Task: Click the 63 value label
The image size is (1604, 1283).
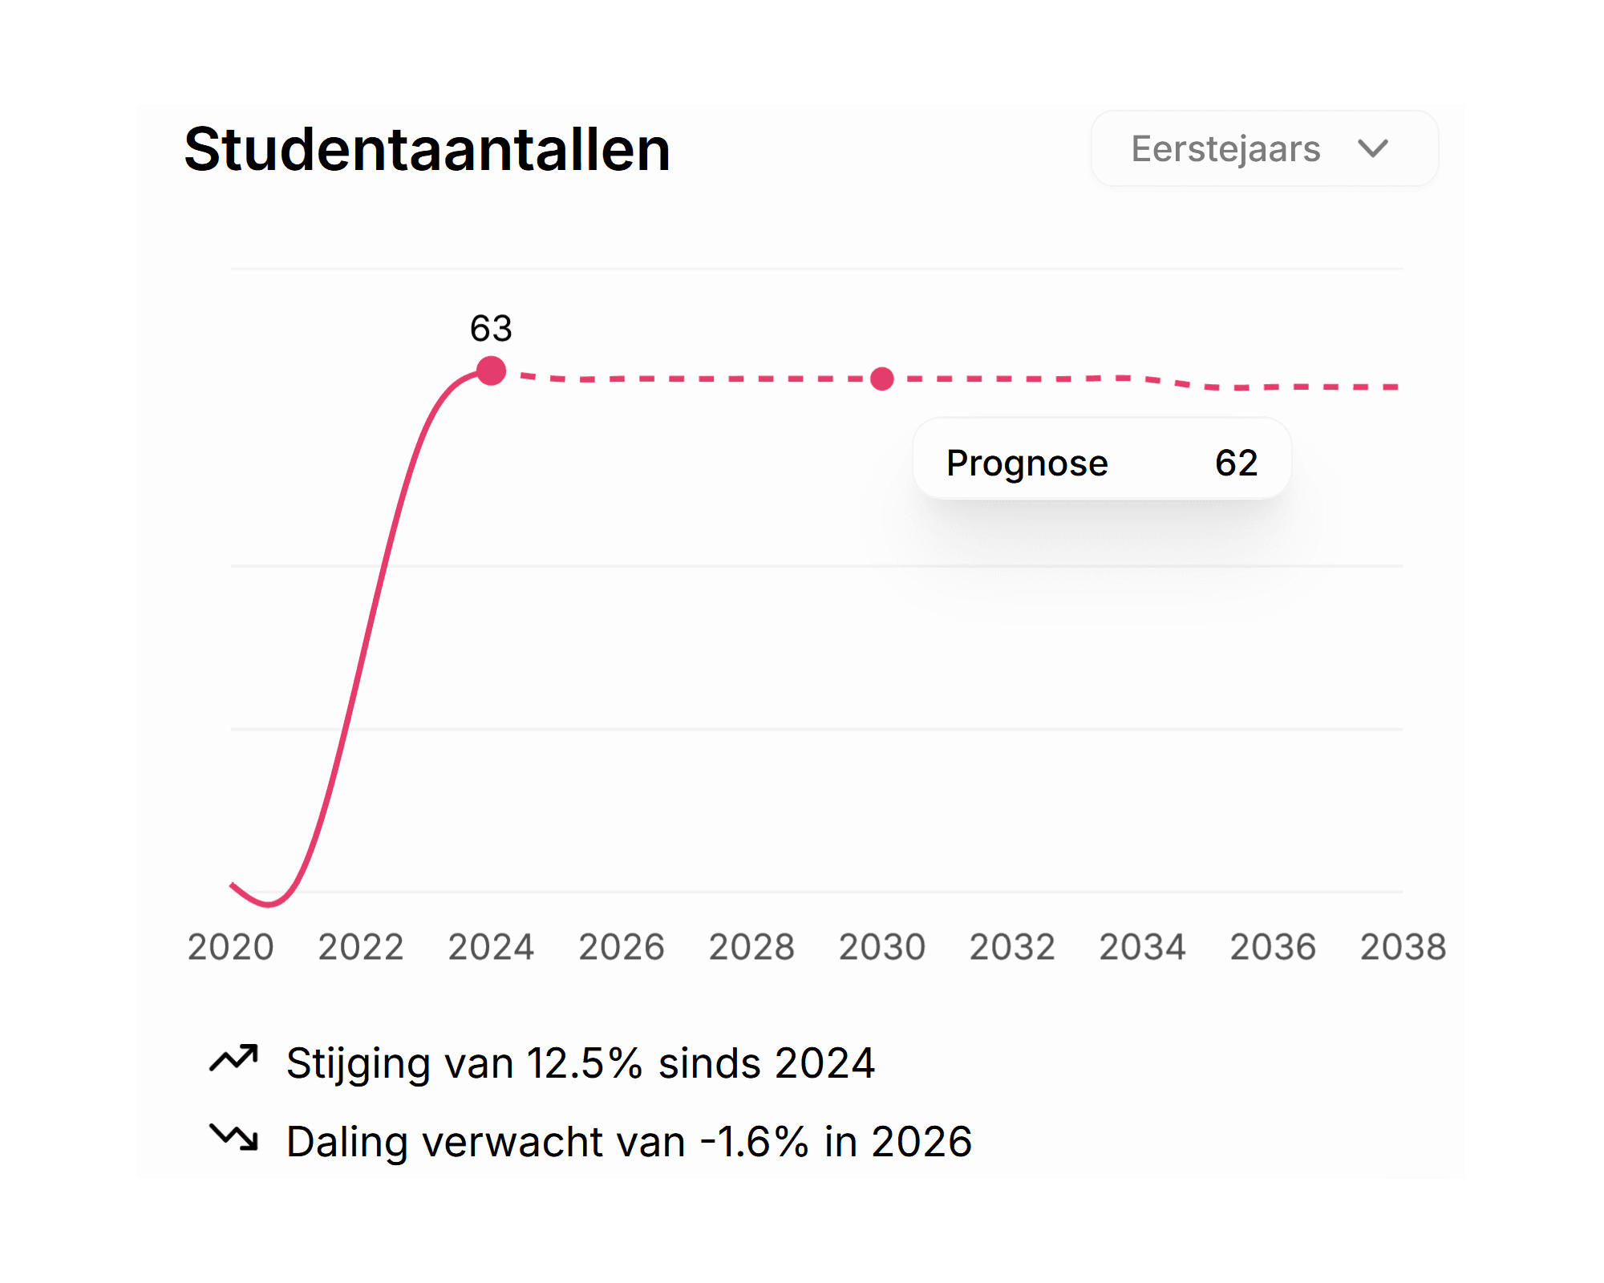Action: point(491,329)
